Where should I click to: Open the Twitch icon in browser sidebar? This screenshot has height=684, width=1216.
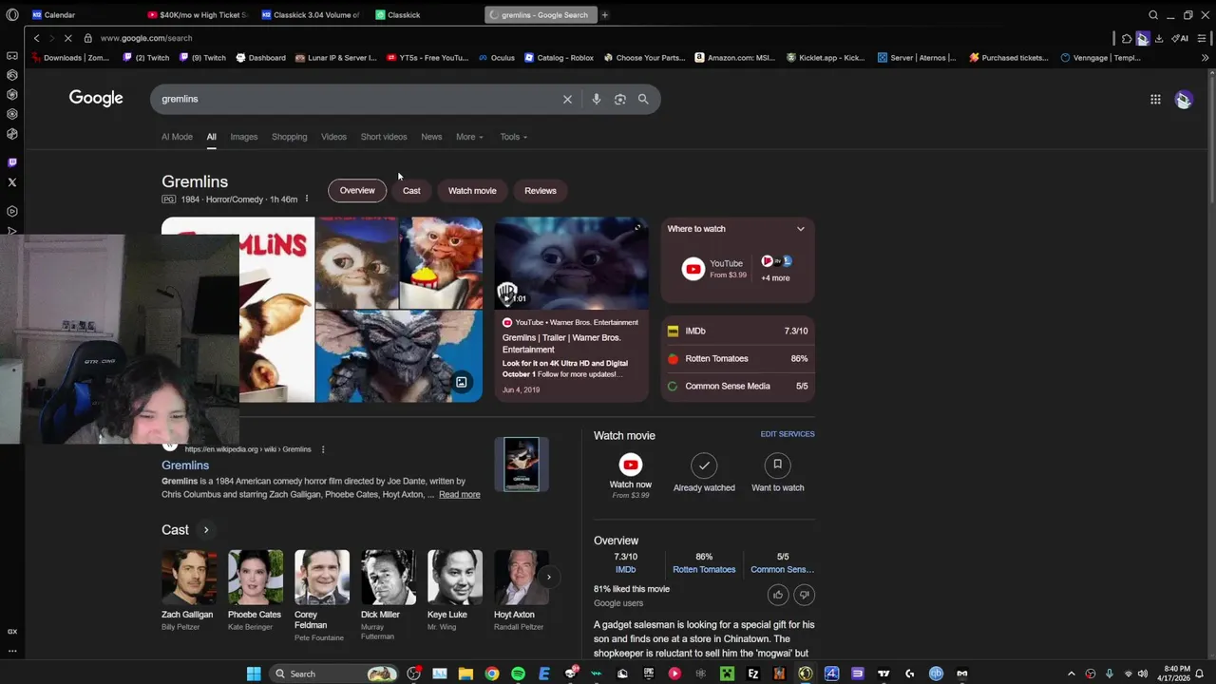click(x=12, y=162)
